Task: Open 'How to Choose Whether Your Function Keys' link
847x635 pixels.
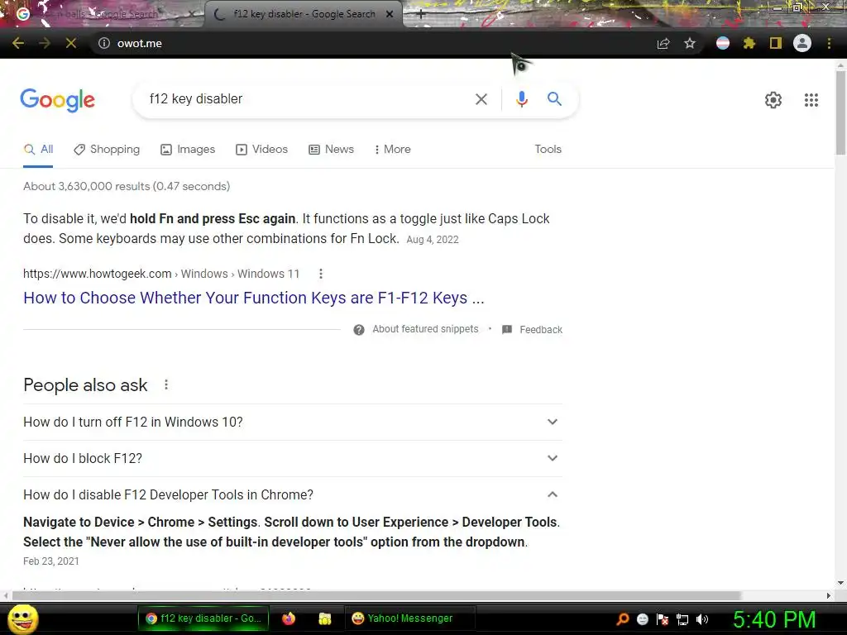Action: click(x=254, y=298)
